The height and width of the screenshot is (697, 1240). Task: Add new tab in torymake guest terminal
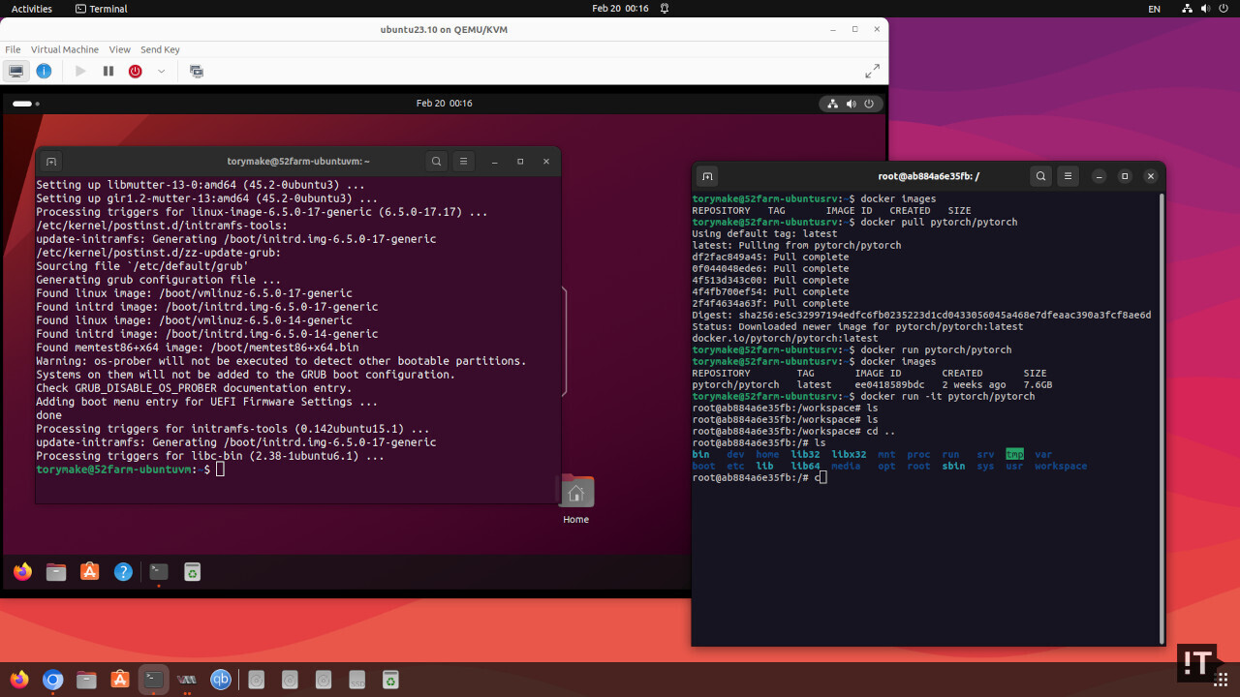(51, 162)
